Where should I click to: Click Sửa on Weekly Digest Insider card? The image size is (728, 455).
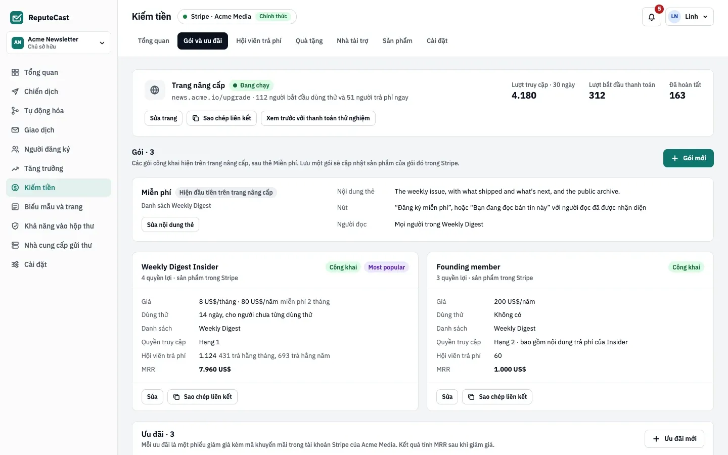[152, 397]
